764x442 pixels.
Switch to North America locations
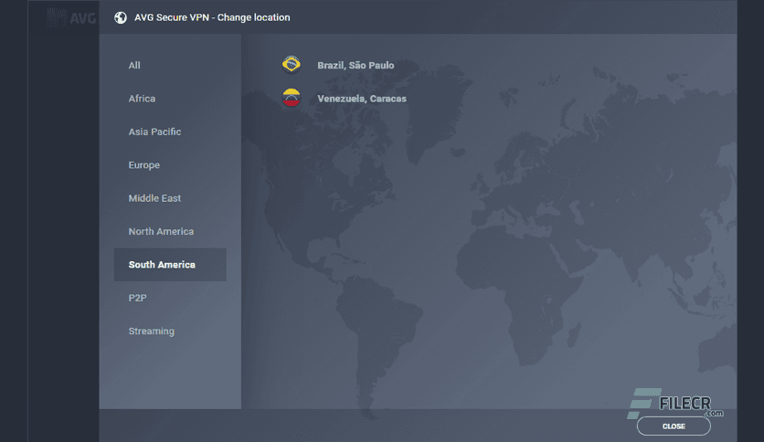tap(161, 231)
